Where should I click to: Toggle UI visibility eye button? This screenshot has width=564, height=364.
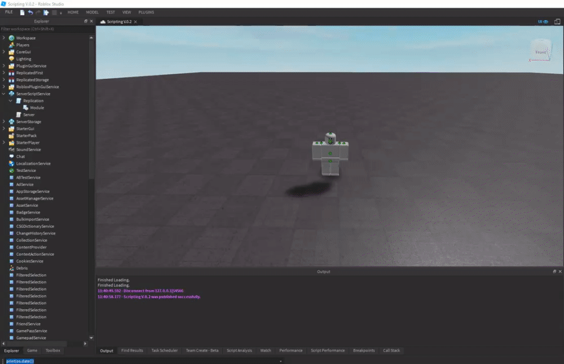click(543, 21)
